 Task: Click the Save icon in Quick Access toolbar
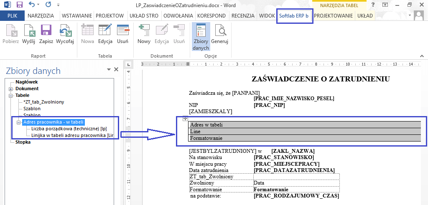[x=20, y=4]
